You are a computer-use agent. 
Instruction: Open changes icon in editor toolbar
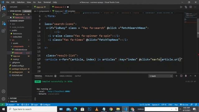coord(186,7)
